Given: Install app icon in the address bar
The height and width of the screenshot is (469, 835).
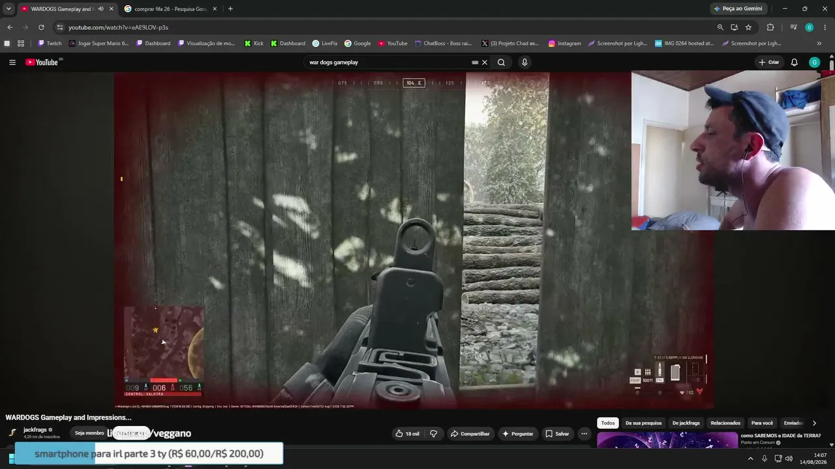Looking at the screenshot, I should click(735, 27).
